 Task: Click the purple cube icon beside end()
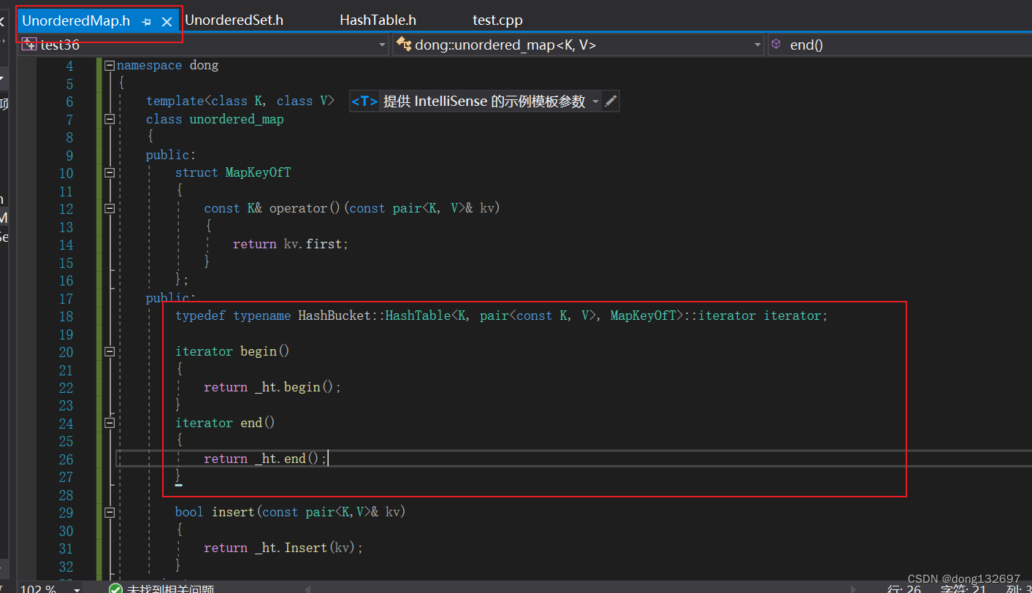(x=776, y=45)
